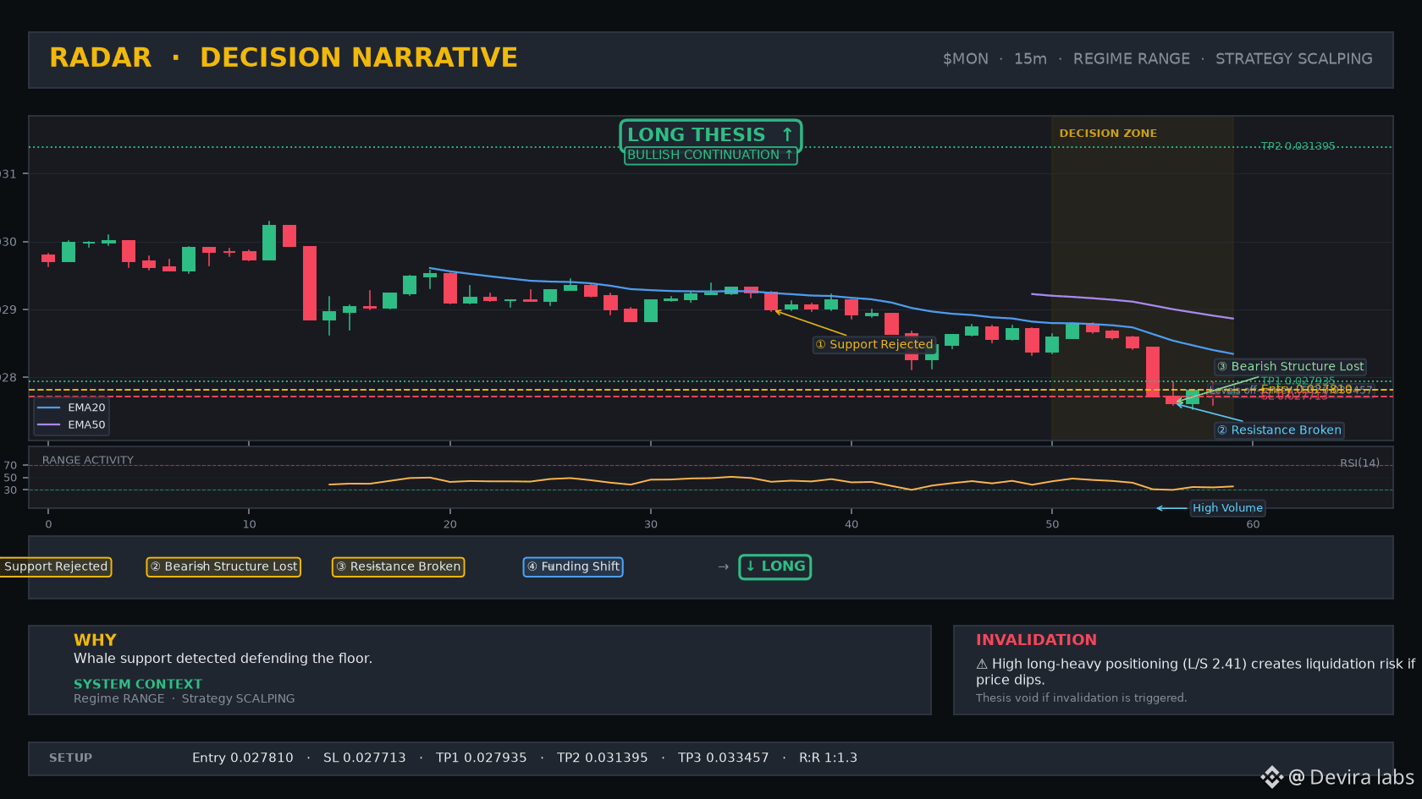
Task: Click the Support Rejected step chip
Action: tap(54, 566)
